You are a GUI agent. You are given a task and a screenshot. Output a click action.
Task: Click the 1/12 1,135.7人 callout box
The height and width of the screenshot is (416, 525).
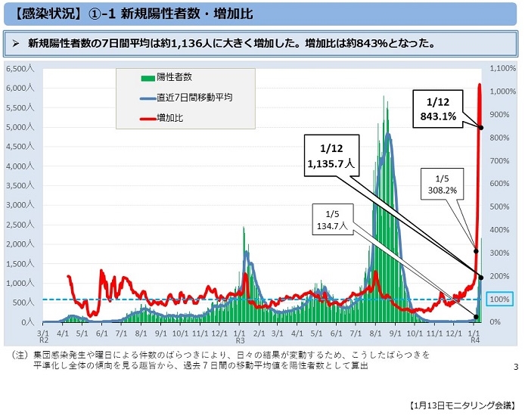click(331, 156)
